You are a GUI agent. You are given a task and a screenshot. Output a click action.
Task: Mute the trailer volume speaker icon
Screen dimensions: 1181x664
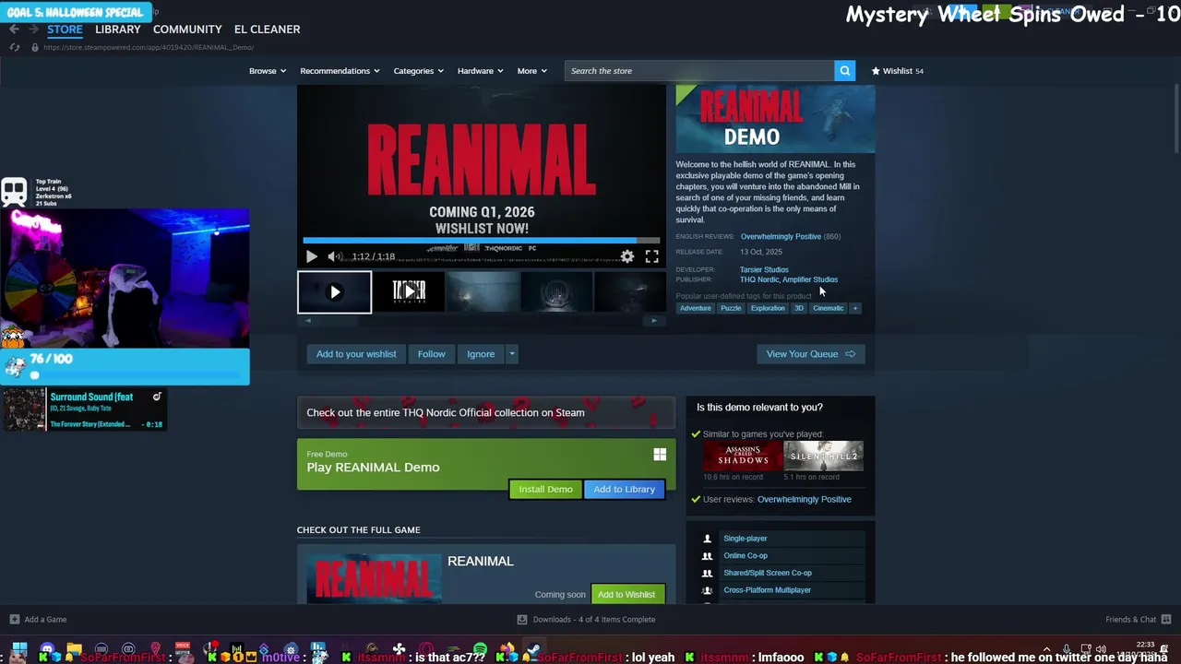(335, 256)
